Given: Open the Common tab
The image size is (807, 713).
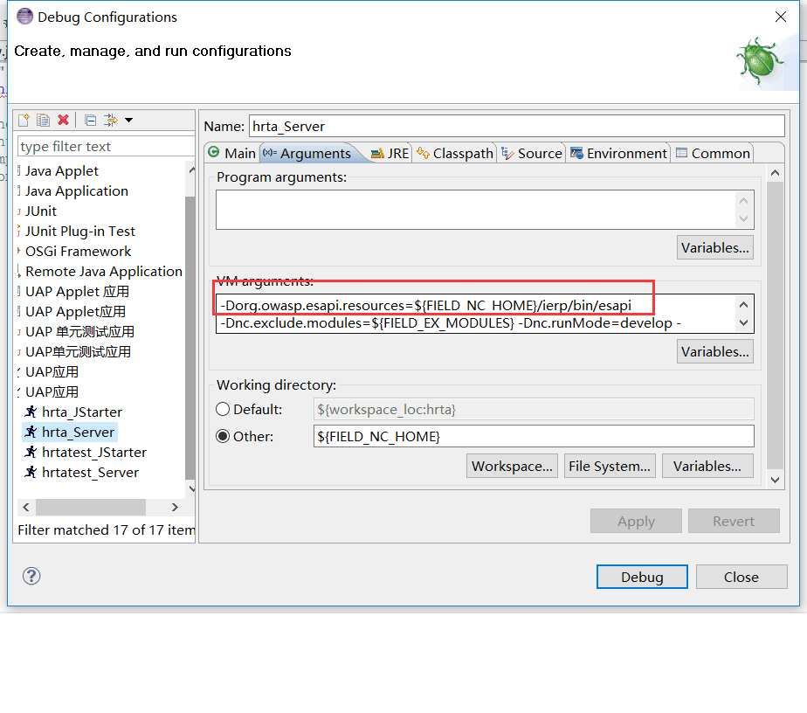Looking at the screenshot, I should [x=713, y=154].
